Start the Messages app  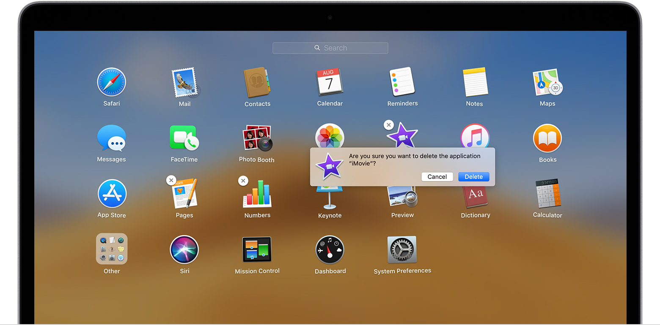pos(111,138)
